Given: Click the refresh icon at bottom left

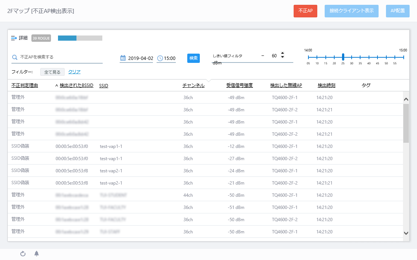Looking at the screenshot, I should pos(23,254).
